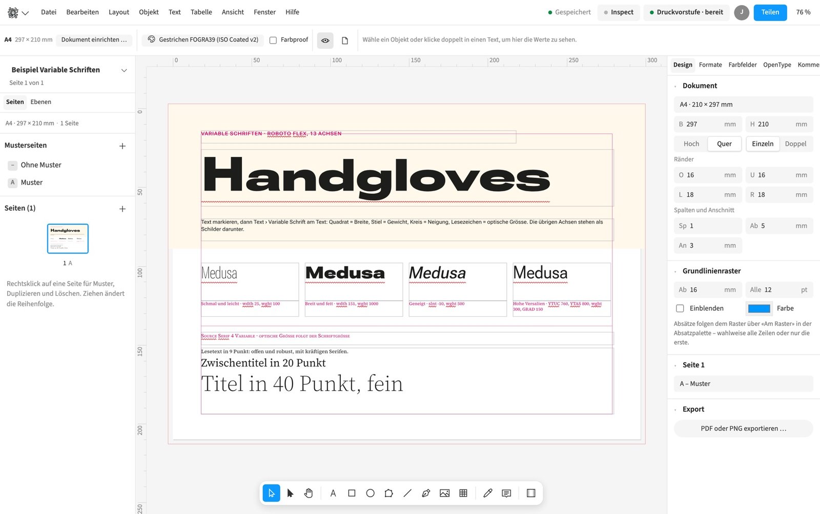The image size is (820, 514).
Task: Add a new master page with plus
Action: [x=122, y=146]
